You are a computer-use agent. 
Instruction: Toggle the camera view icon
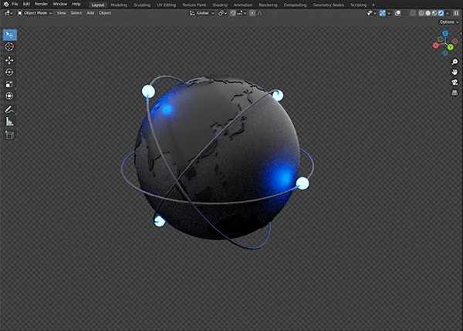pos(455,82)
